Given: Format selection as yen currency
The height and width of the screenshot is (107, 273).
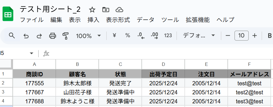Looking at the screenshot, I should [x=114, y=35].
